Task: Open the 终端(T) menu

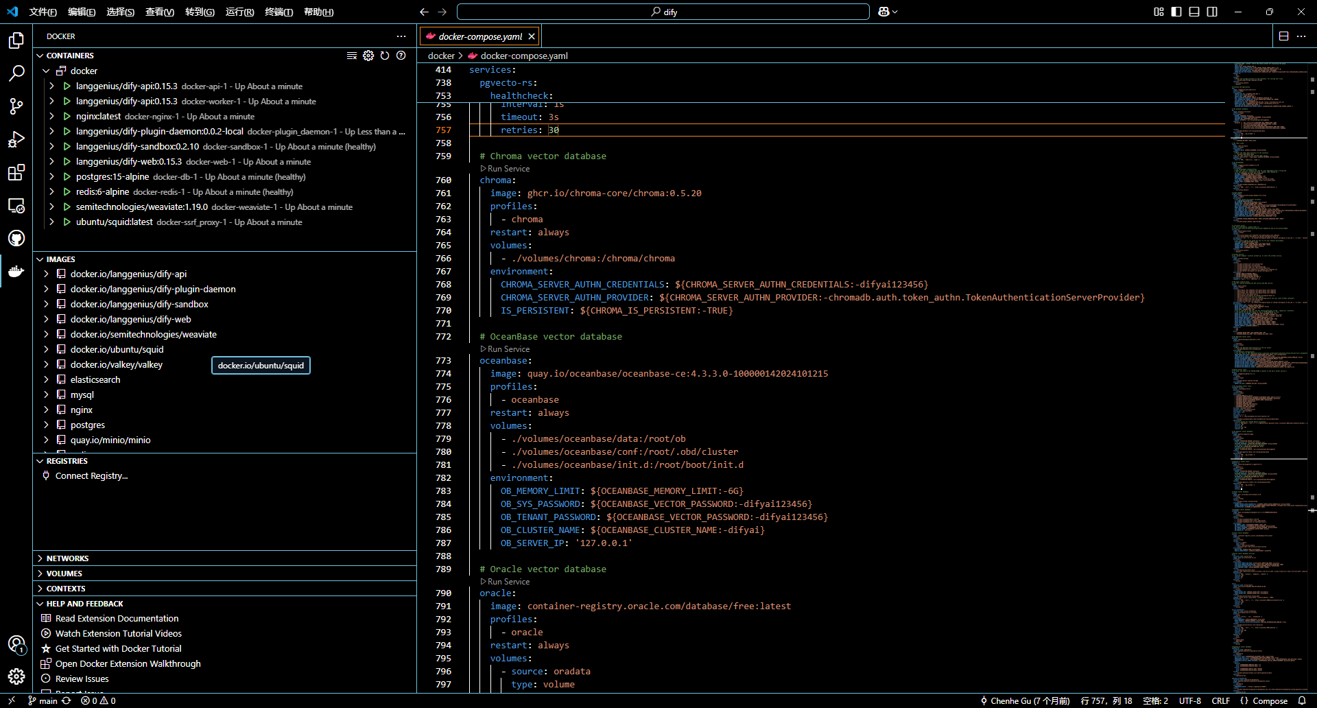Action: coord(278,12)
